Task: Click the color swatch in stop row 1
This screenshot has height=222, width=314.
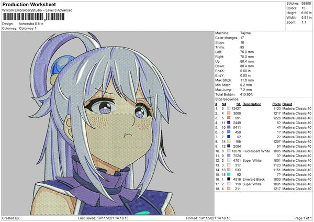Action: coord(229,108)
